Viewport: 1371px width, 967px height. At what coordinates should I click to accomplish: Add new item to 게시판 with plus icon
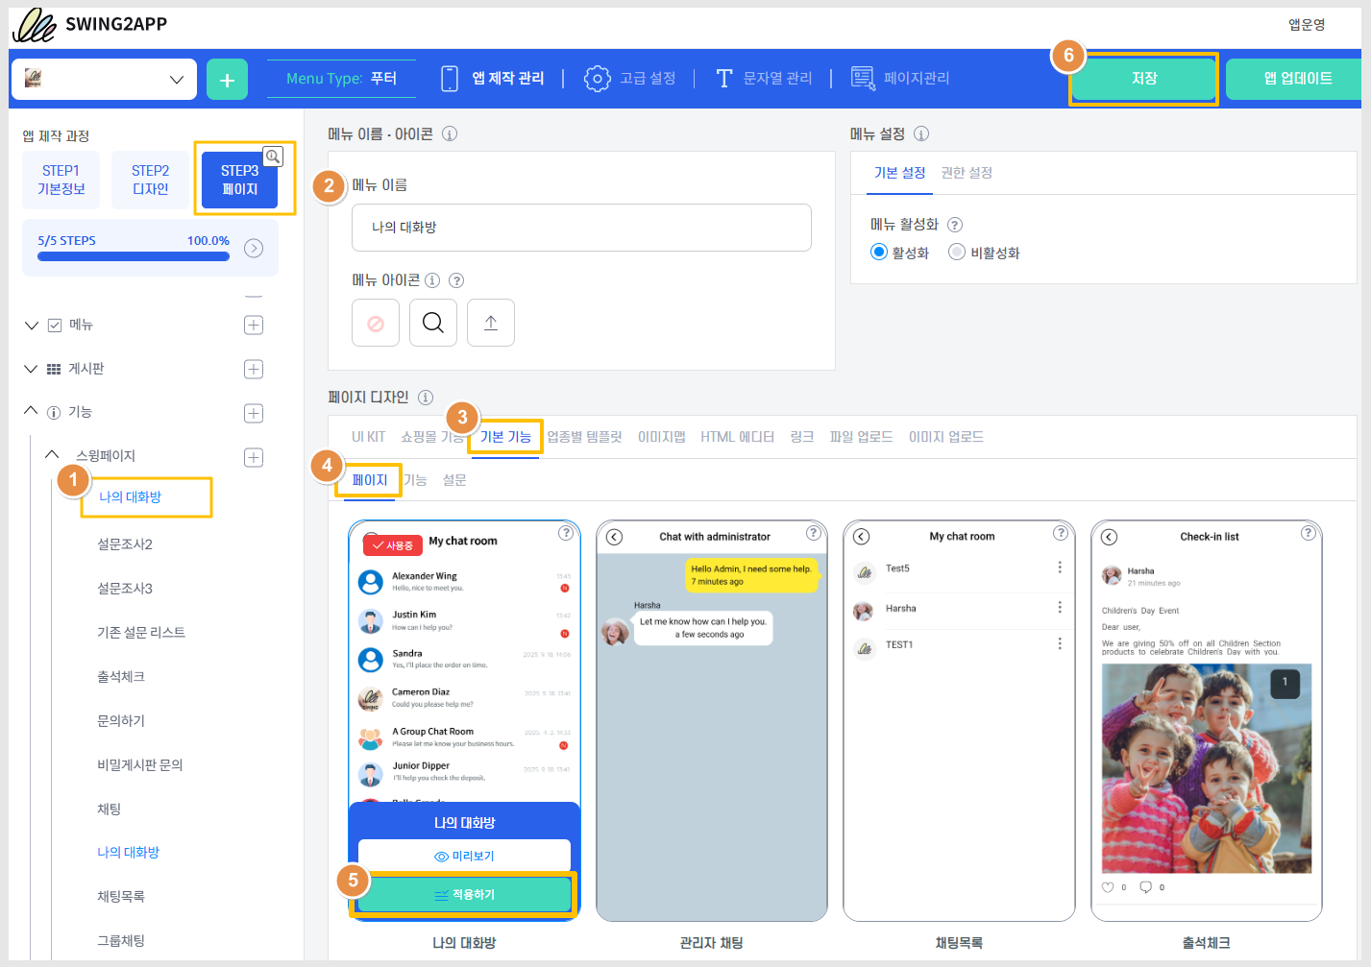[x=254, y=370]
